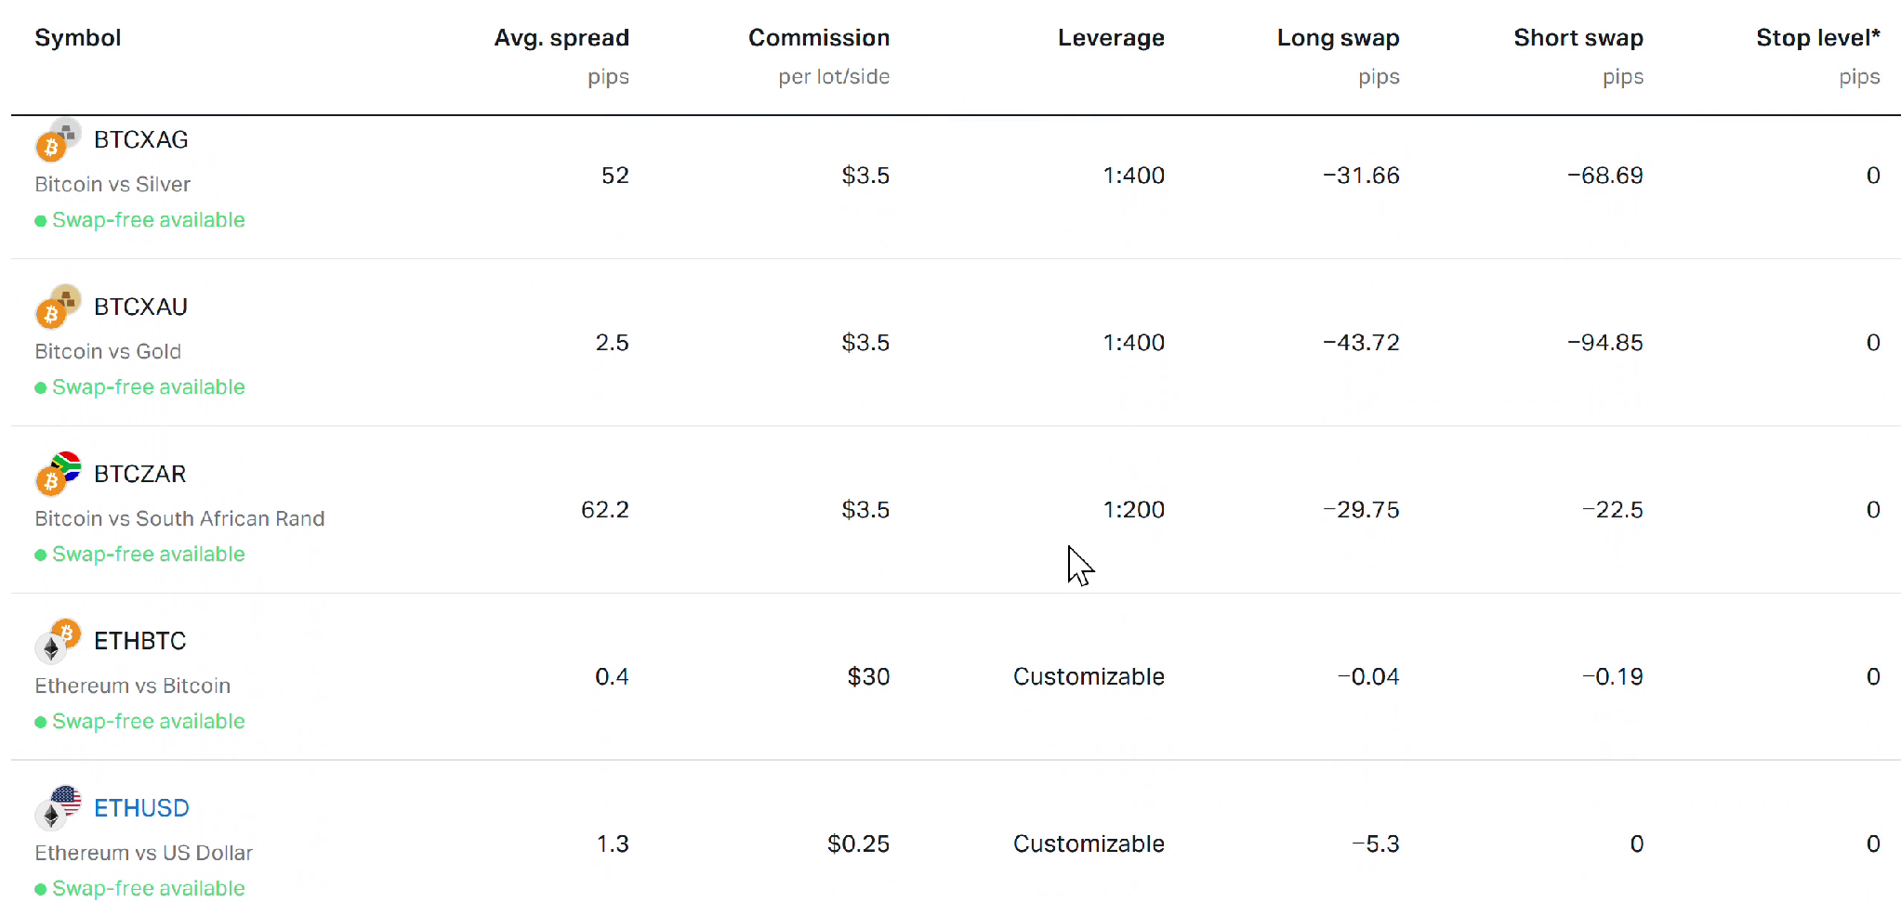The height and width of the screenshot is (902, 1901).
Task: Select the BTCXAU symbol name
Action: (140, 307)
